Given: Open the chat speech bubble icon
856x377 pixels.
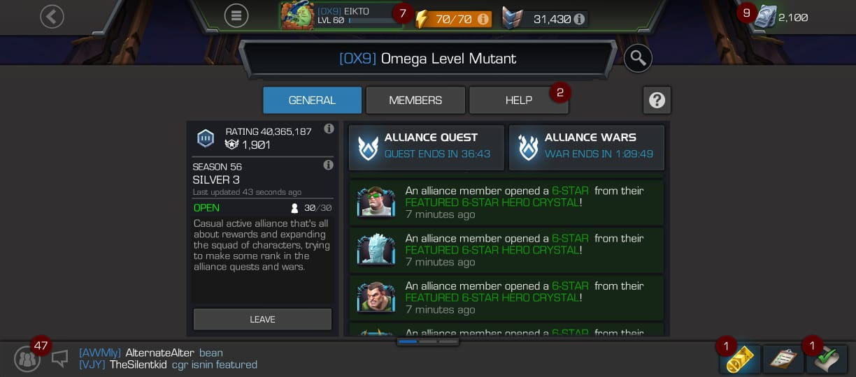Looking at the screenshot, I should pos(60,359).
